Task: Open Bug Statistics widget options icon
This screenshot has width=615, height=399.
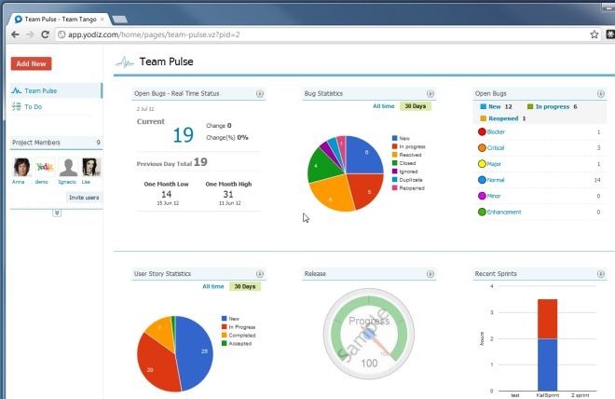Action: pyautogui.click(x=430, y=93)
